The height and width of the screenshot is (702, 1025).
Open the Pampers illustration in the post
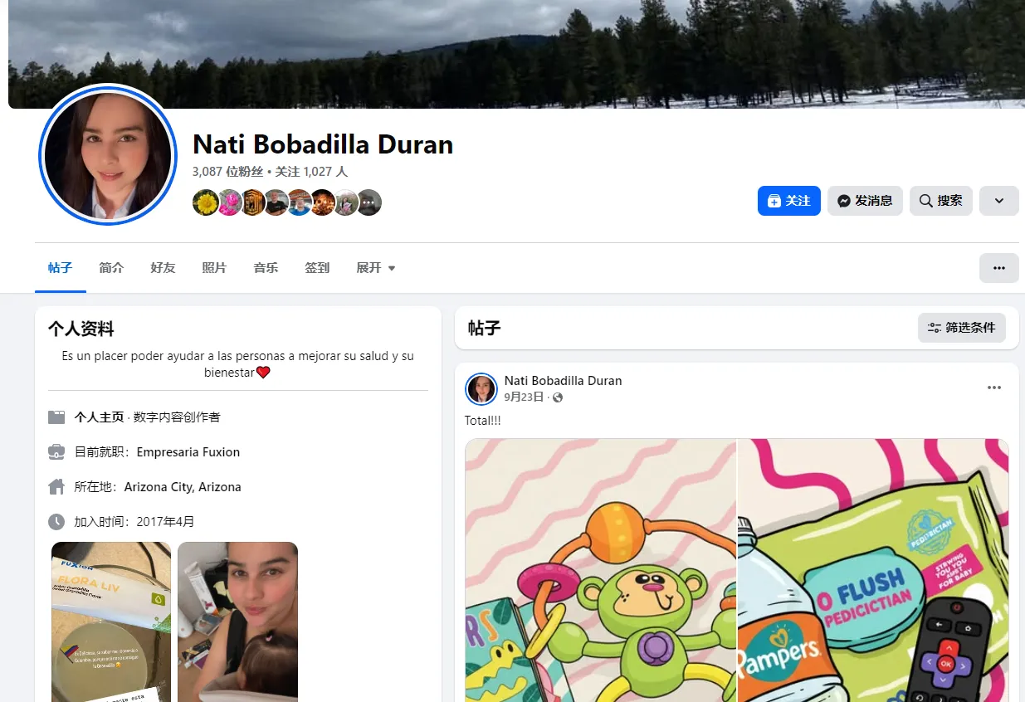click(x=873, y=570)
